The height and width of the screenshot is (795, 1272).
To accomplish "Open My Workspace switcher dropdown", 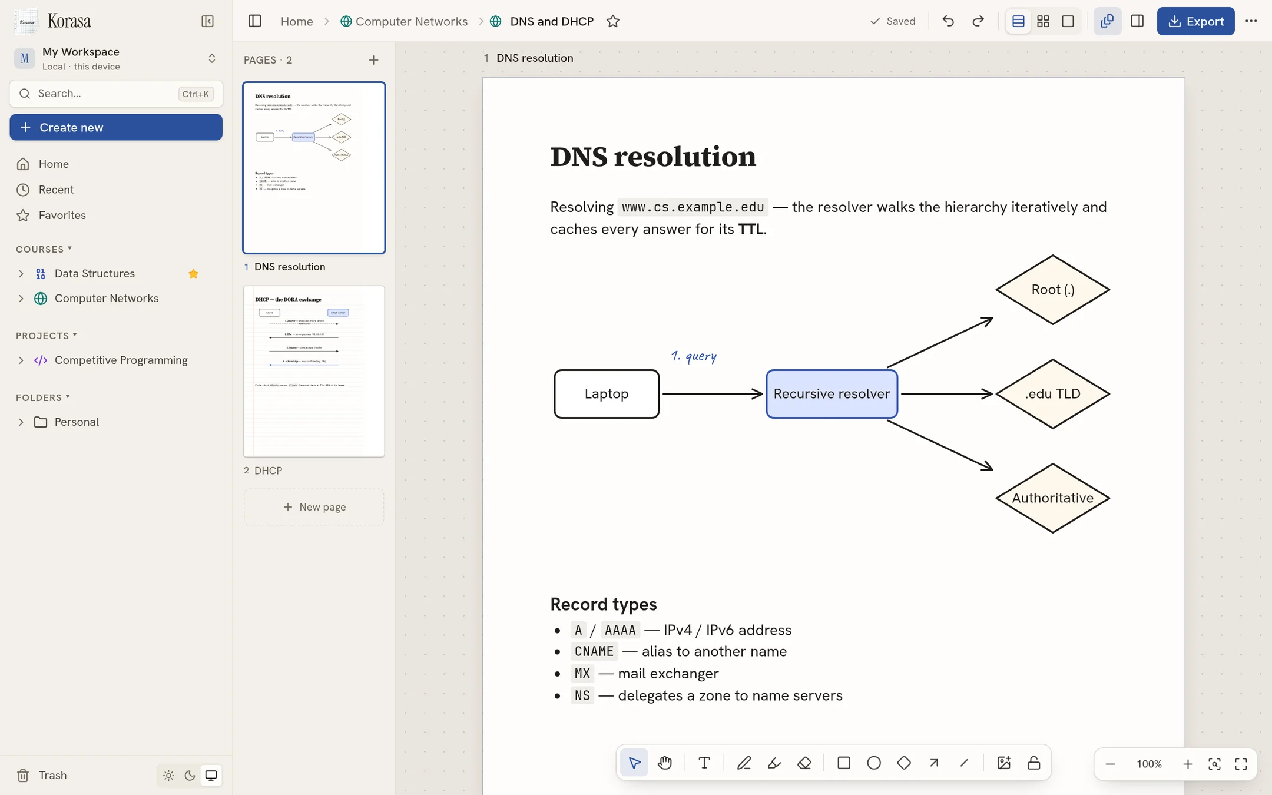I will click(x=116, y=58).
